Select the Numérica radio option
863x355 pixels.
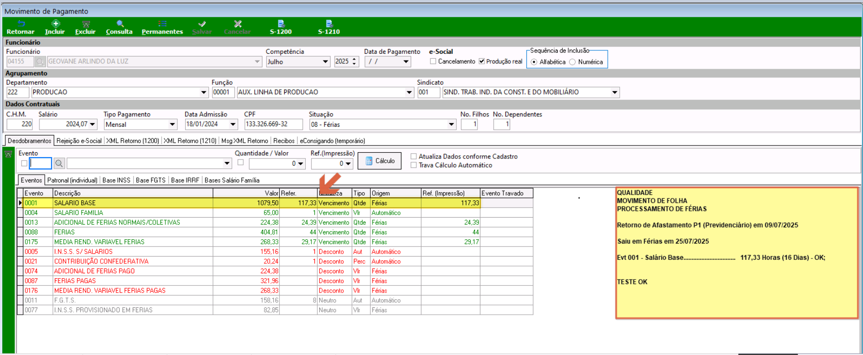[x=572, y=62]
